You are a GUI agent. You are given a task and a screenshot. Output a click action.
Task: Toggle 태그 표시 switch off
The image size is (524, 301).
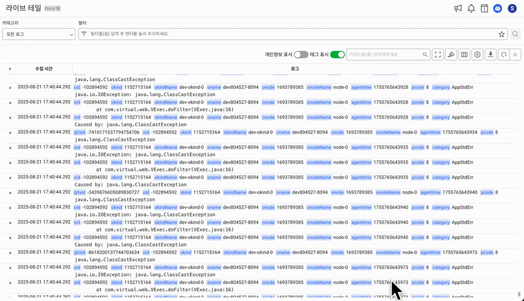point(337,54)
